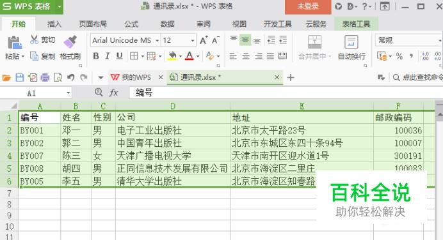Click the currency format icon
Image resolution: width=443 pixels, height=240 pixels.
[x=382, y=56]
